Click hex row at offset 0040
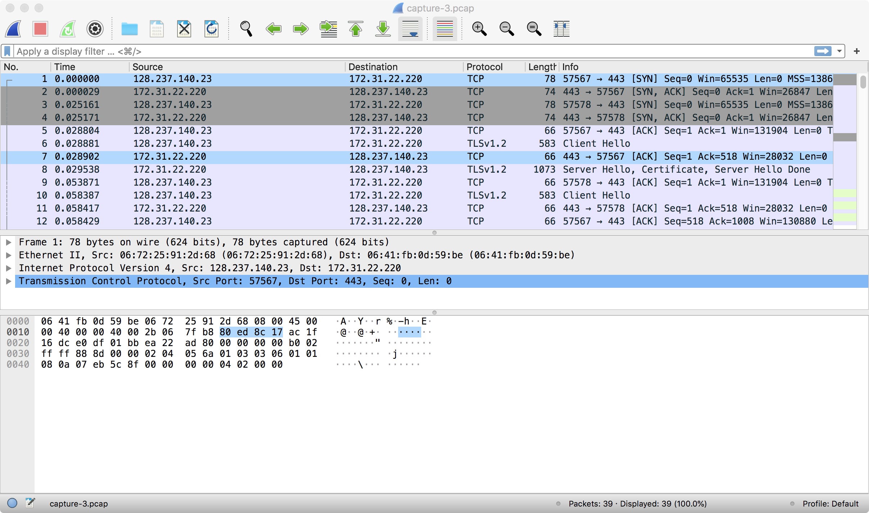Image resolution: width=869 pixels, height=513 pixels. point(162,364)
